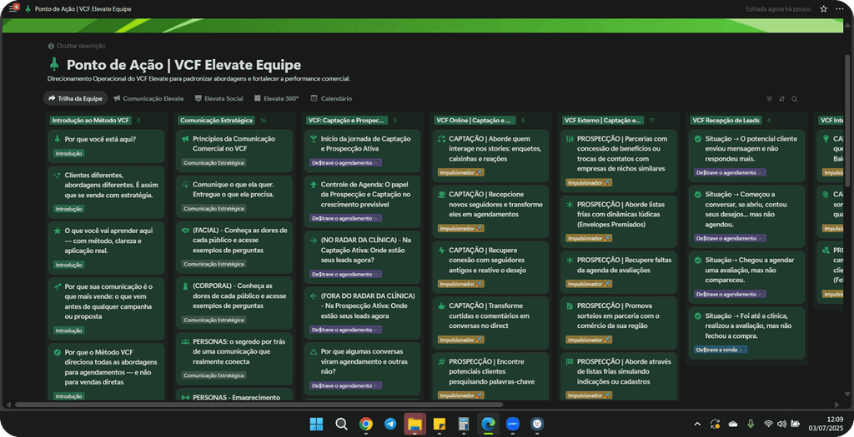Screen dimensions: 854x437
Task: Click the right-arrow icon on (NO RADAR DA CLÍNICA) card
Action: point(314,240)
